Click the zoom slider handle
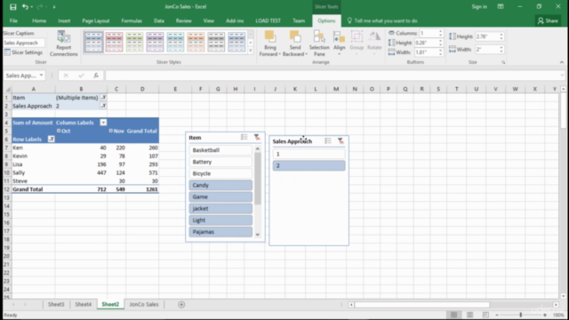Screen dimensions: 569x320 point(521,315)
